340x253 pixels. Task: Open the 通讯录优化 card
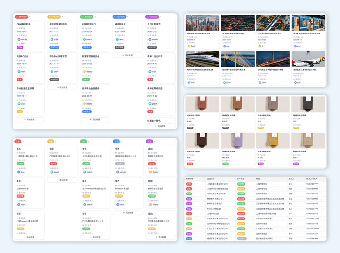pyautogui.click(x=127, y=36)
